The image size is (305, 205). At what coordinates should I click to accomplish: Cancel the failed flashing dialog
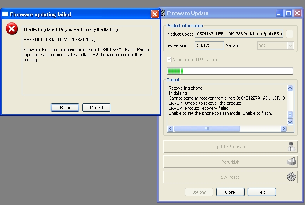[96, 108]
